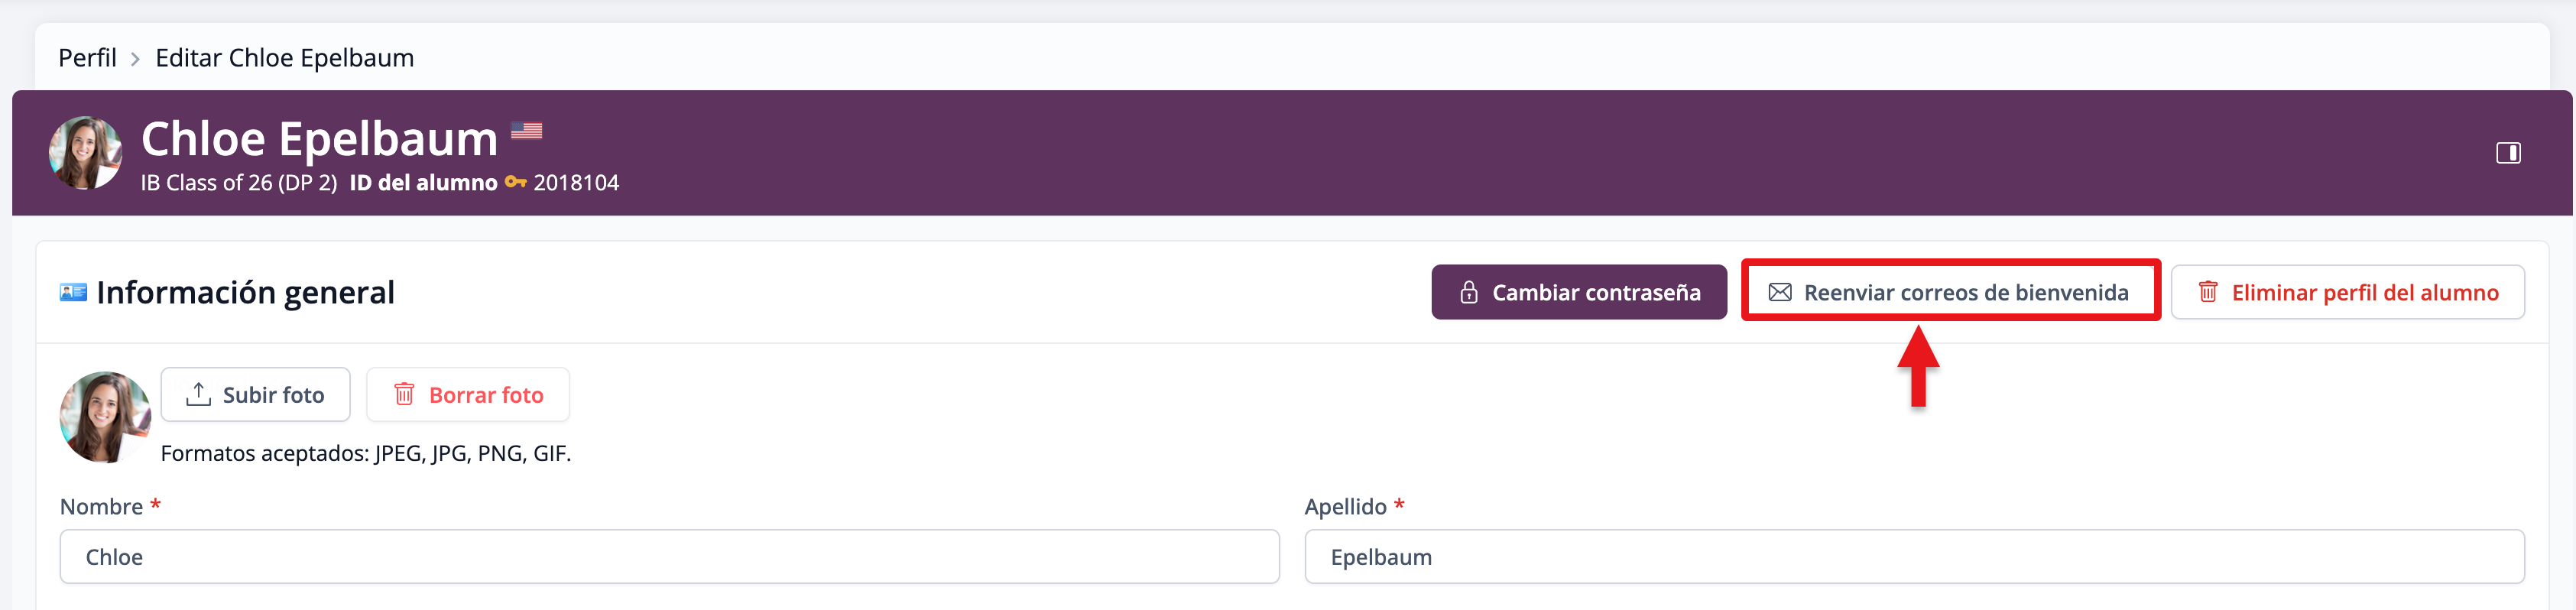Click the key icon next to ID del alumno
Viewport: 2576px width, 610px height.
(x=515, y=182)
